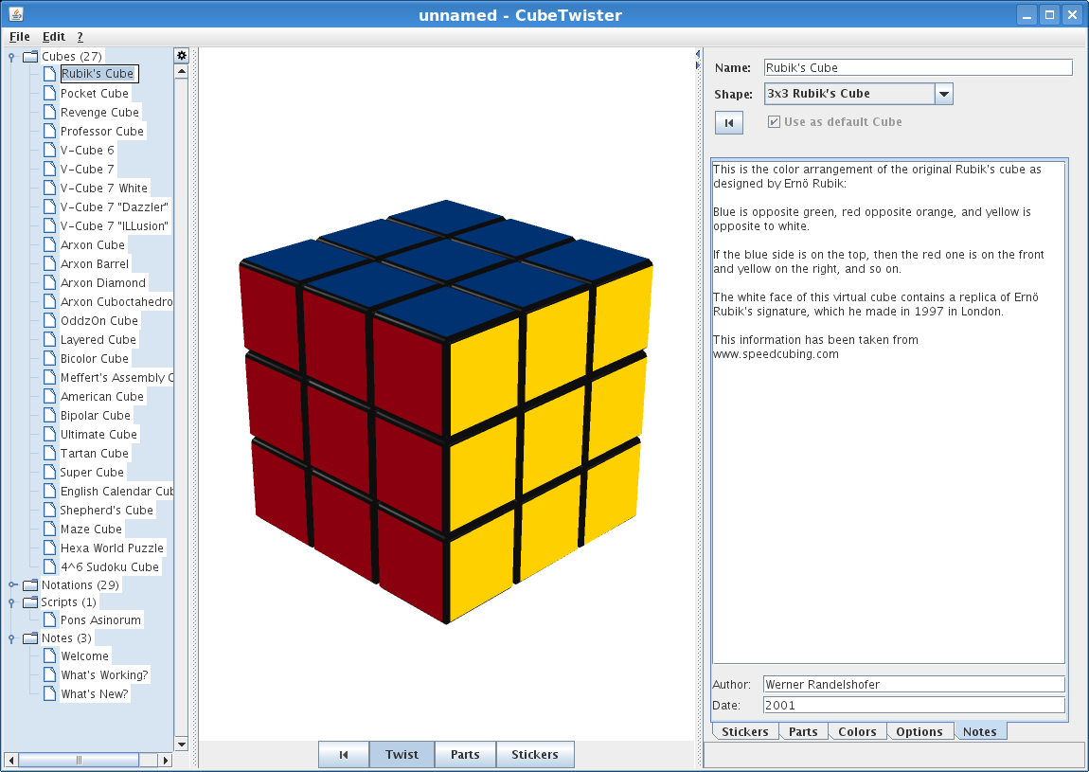Open the tree settings gear icon
The image size is (1089, 772).
(181, 56)
